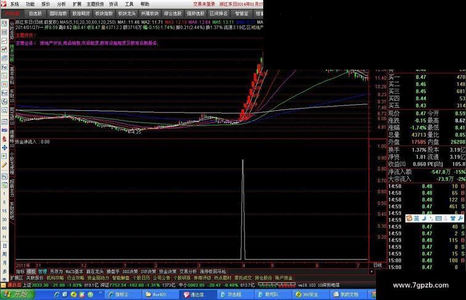Open the 分析 menu
Viewport: 466px width, 300px height.
[61, 4]
